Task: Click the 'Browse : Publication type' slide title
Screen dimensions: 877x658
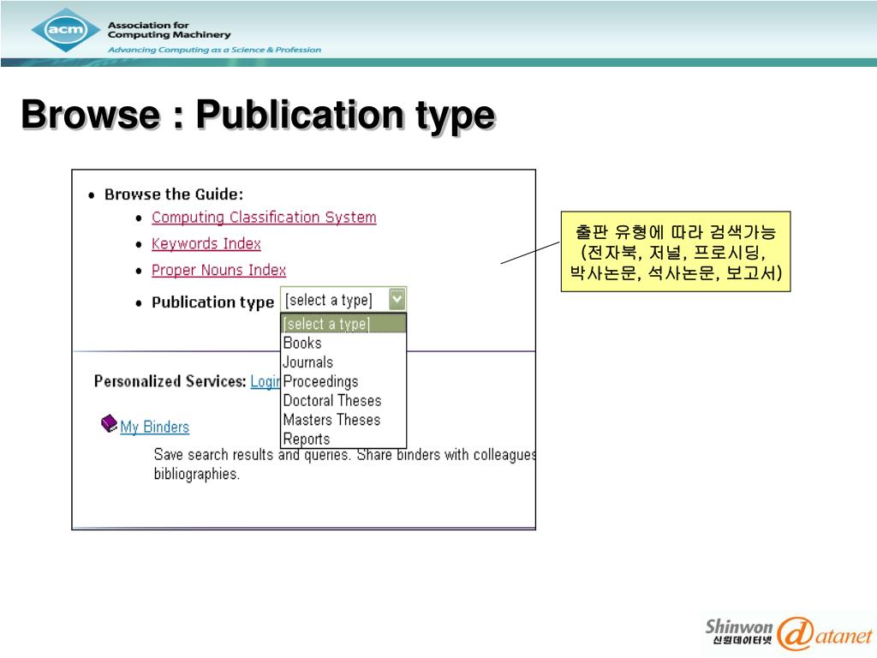Action: click(x=258, y=115)
